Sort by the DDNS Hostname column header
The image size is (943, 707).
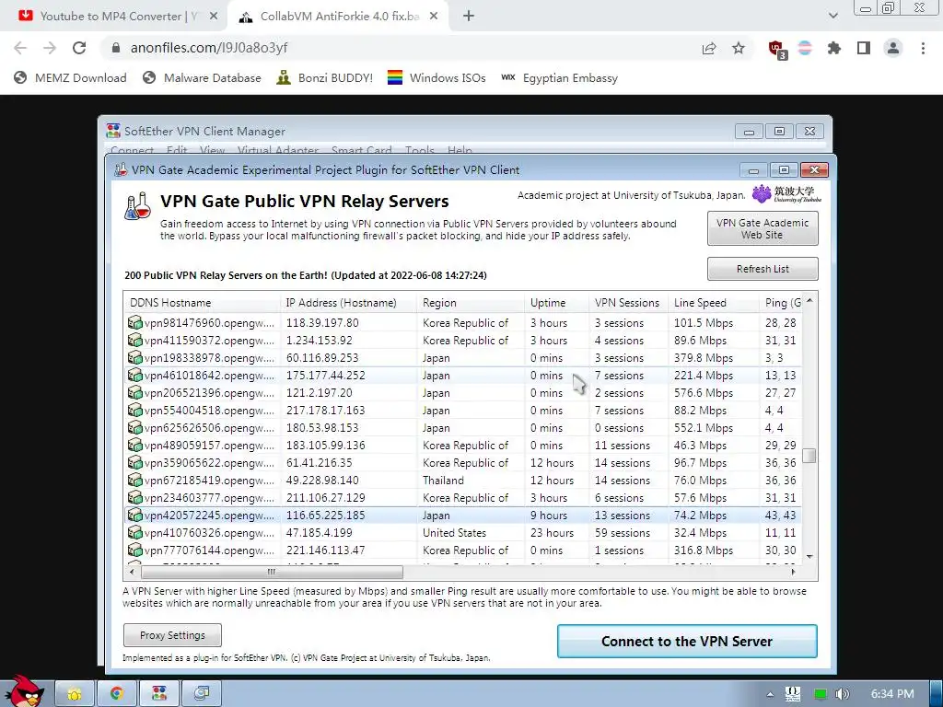[202, 302]
